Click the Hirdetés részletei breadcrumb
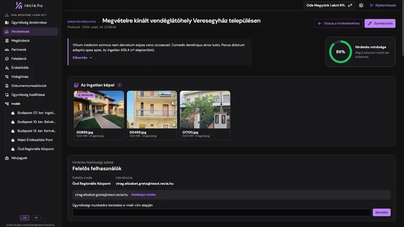Viewport: 404px width, 227px height. 82,22
